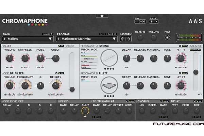Click the Delay Feed knob
This screenshot has height=136, width=204.
(x=186, y=111)
